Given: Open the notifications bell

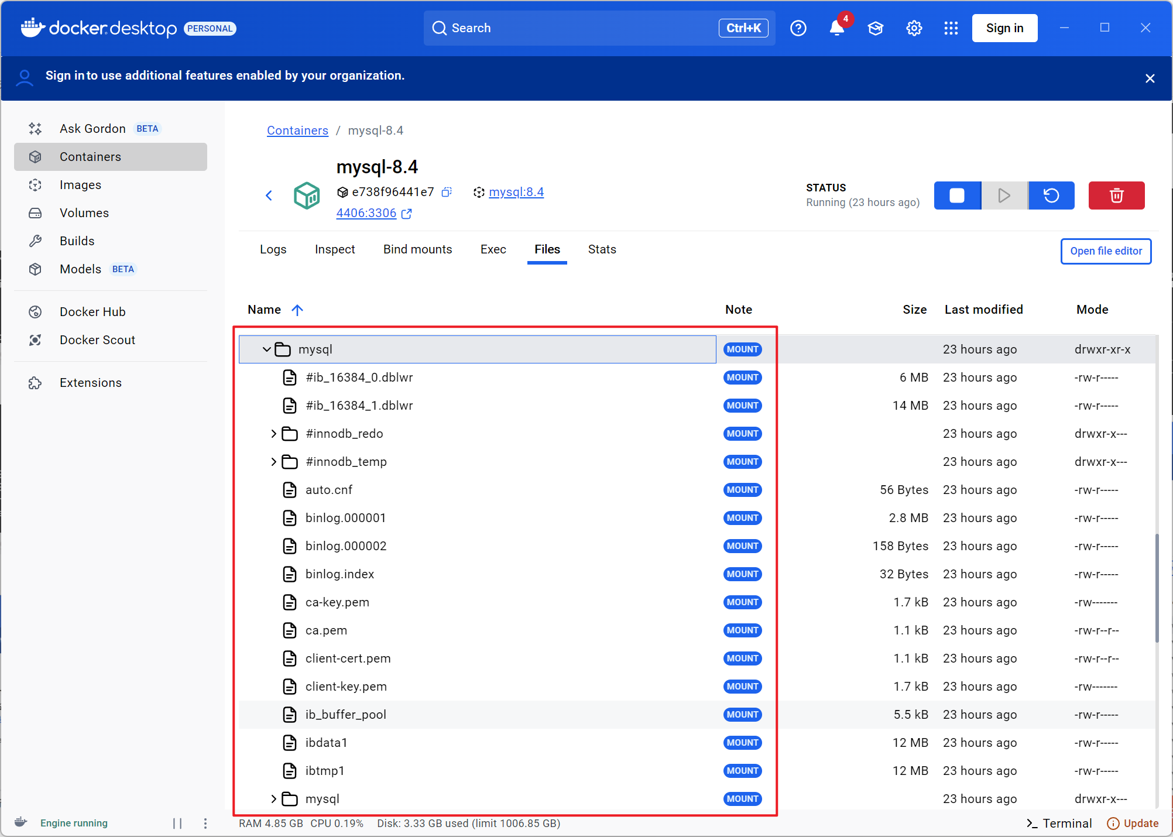Looking at the screenshot, I should (x=836, y=28).
